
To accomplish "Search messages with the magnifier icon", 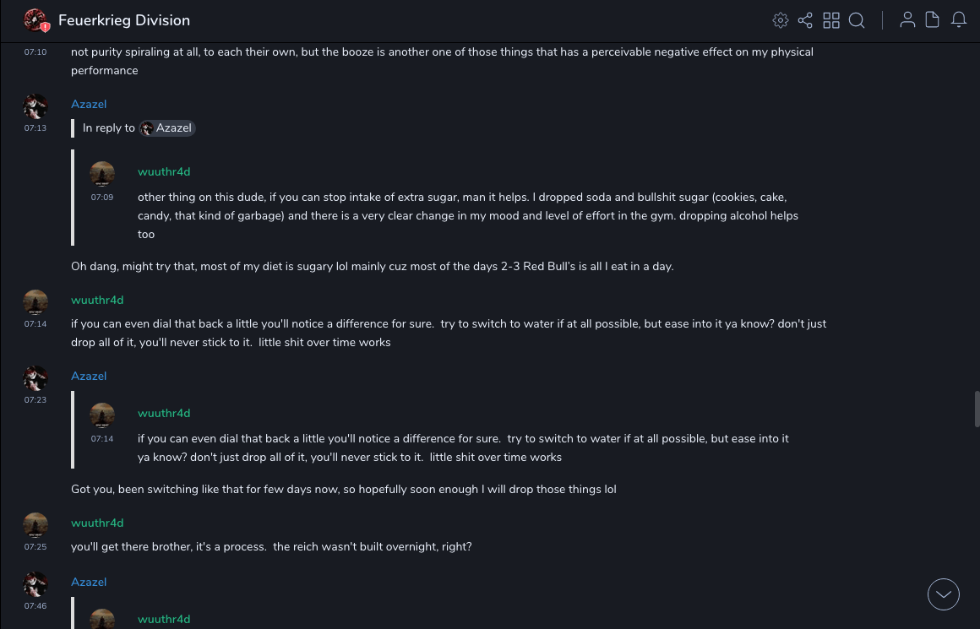I will [x=857, y=20].
